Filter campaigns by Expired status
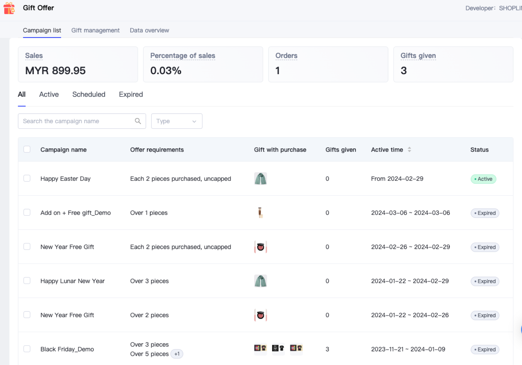Image resolution: width=522 pixels, height=365 pixels. tap(131, 94)
